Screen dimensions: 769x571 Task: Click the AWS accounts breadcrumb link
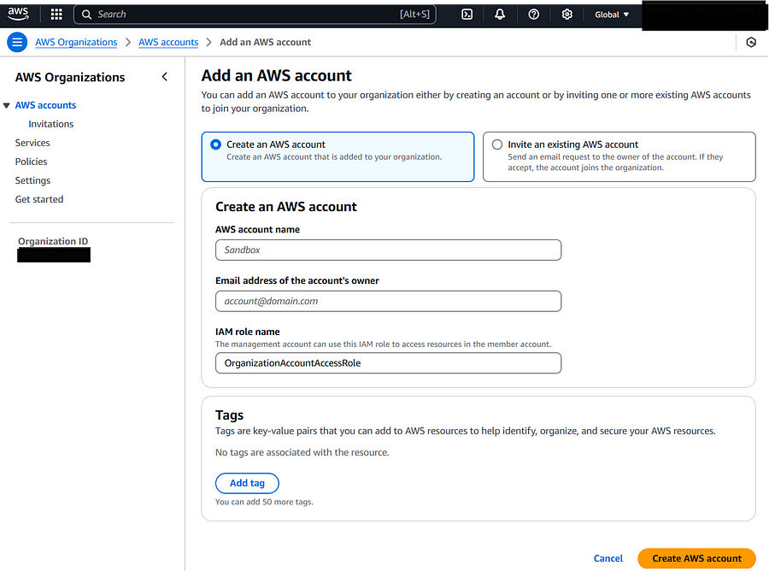(168, 42)
